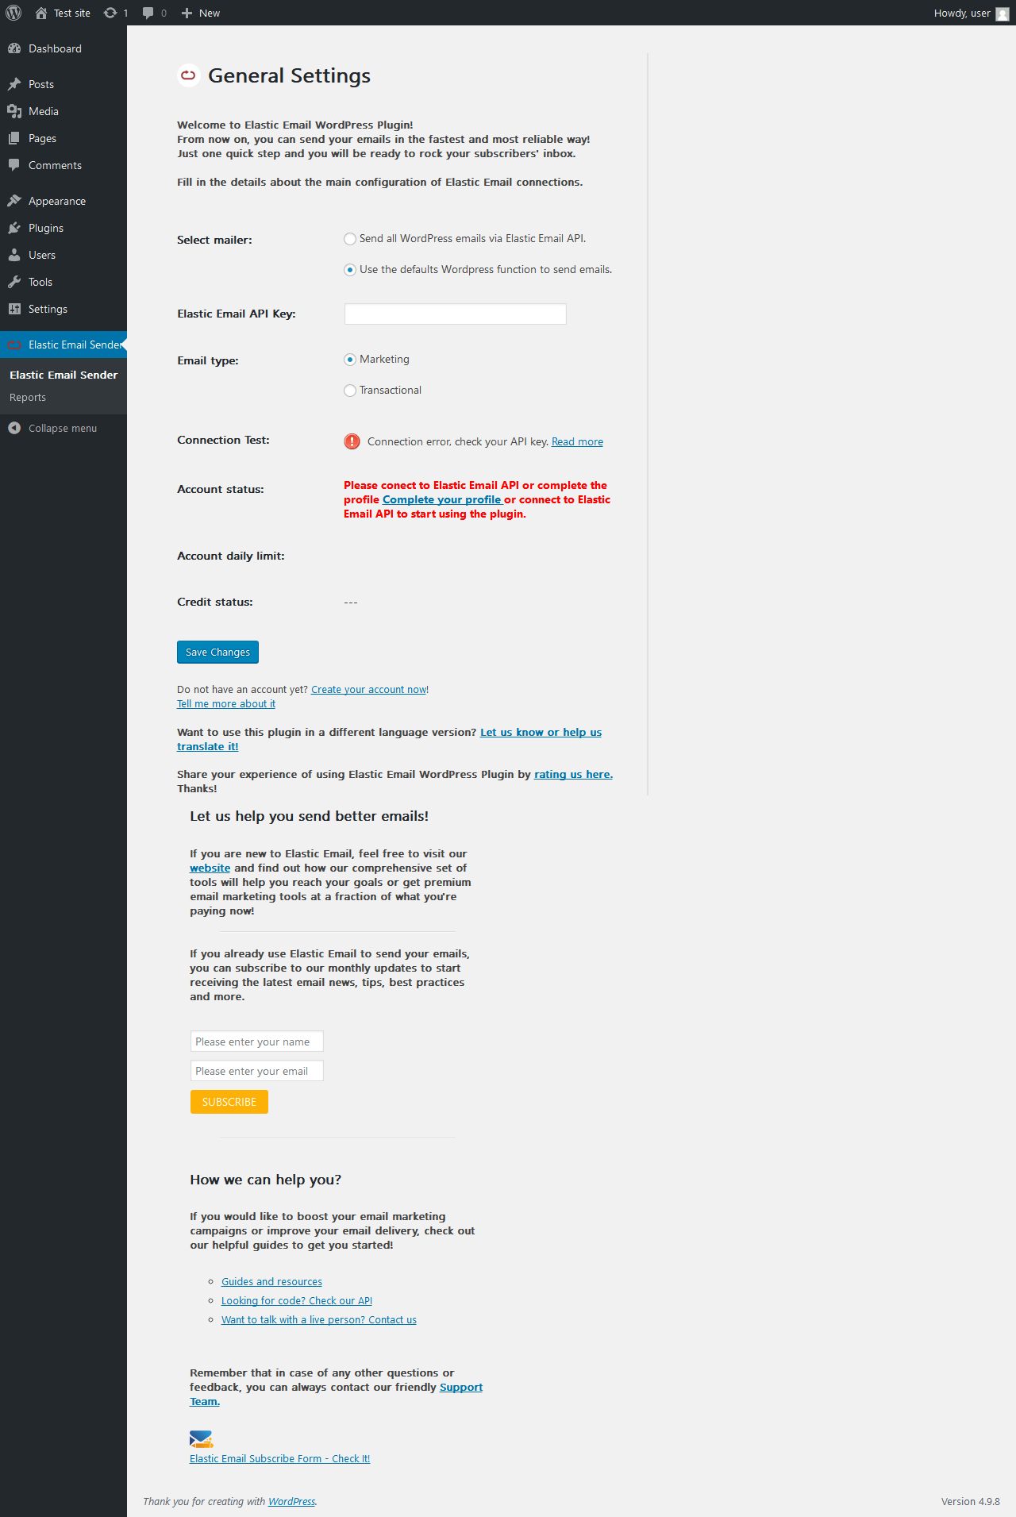Click the Please enter your name field
Viewport: 1016px width, 1517px height.
(257, 1041)
